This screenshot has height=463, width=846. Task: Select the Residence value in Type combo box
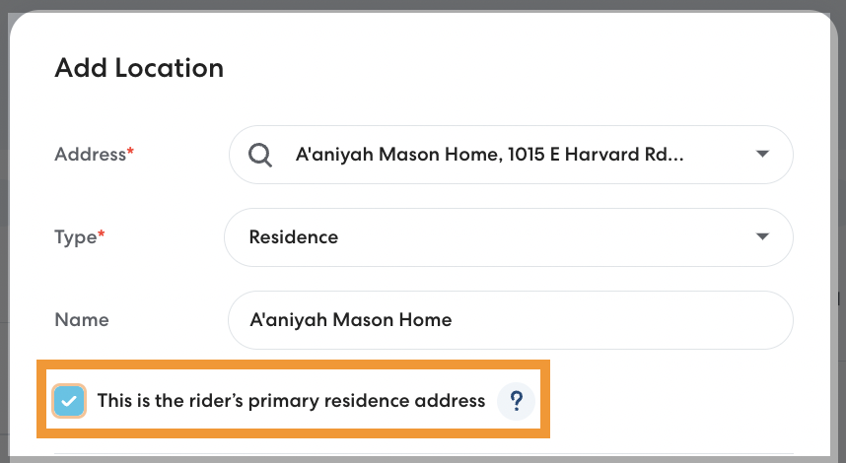pyautogui.click(x=294, y=237)
